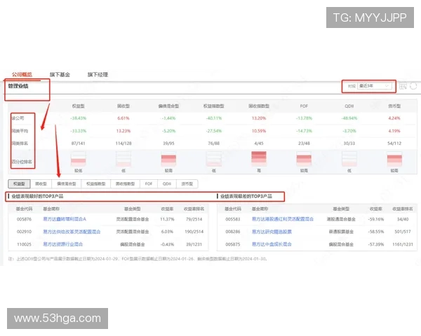
Task: Click the 固收型 percentile bar rated 低
Action: click(x=123, y=159)
